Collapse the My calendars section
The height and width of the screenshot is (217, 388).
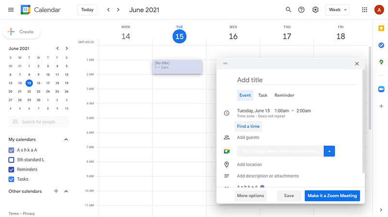click(x=66, y=140)
